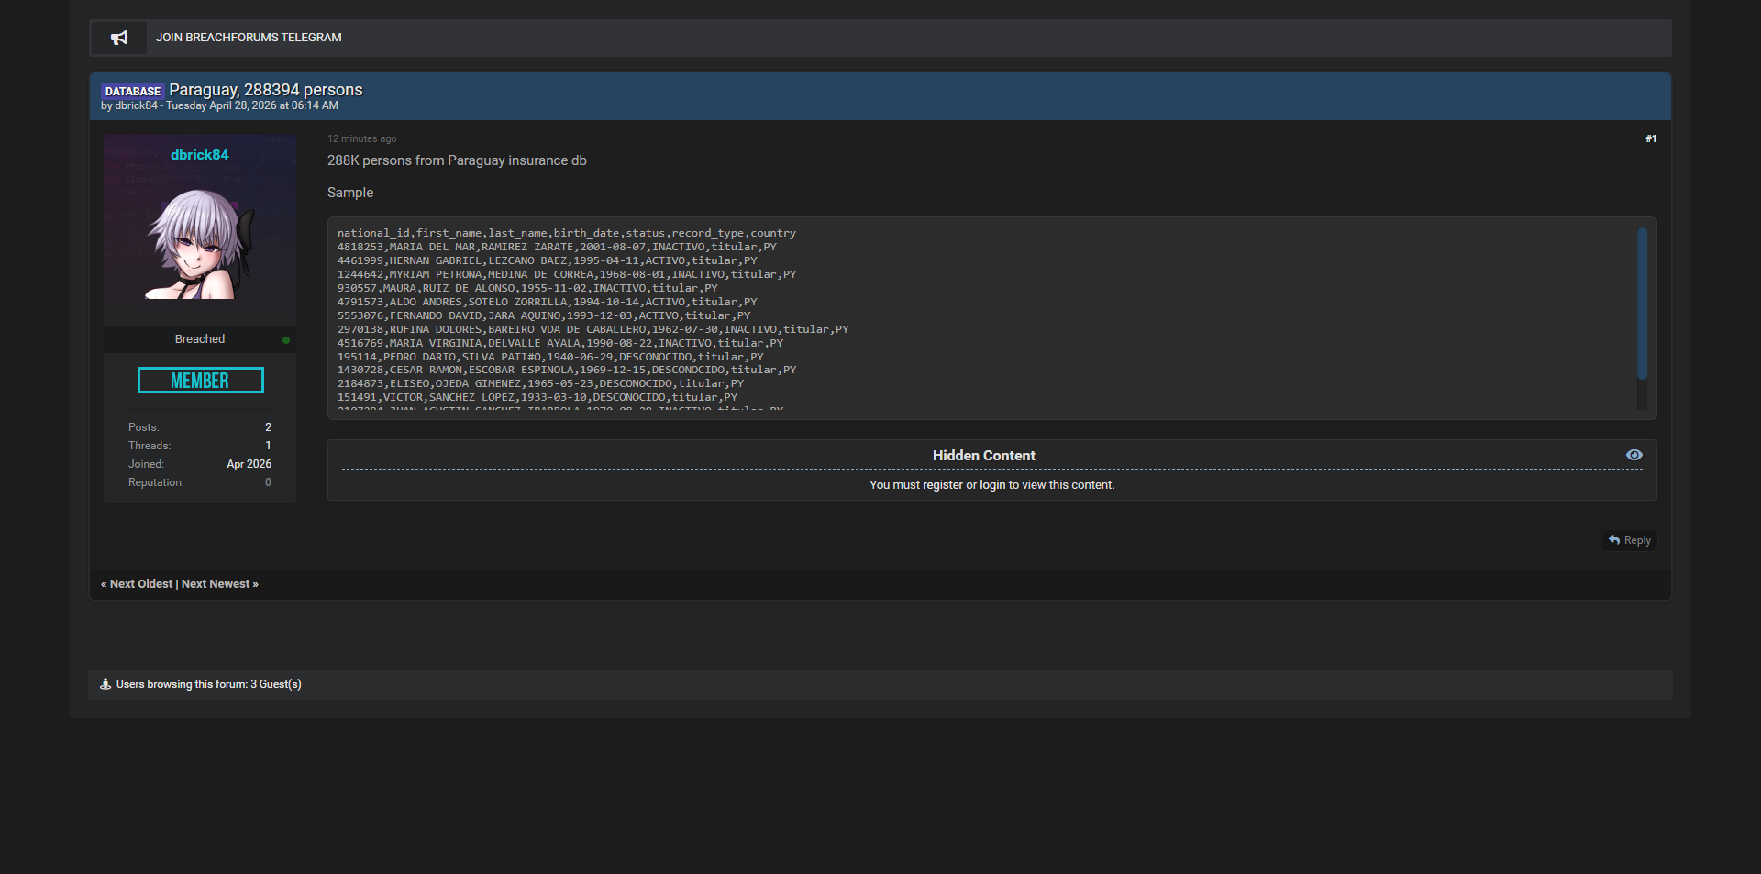Click the login link in hidden content
This screenshot has height=874, width=1761.
(x=992, y=485)
